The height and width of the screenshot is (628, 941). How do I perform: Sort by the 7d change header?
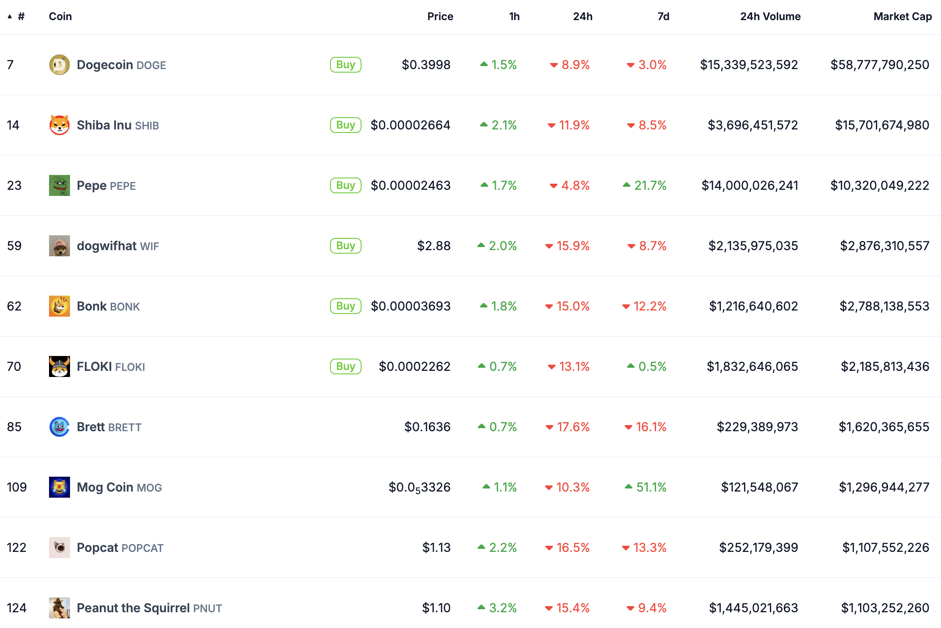pyautogui.click(x=663, y=17)
